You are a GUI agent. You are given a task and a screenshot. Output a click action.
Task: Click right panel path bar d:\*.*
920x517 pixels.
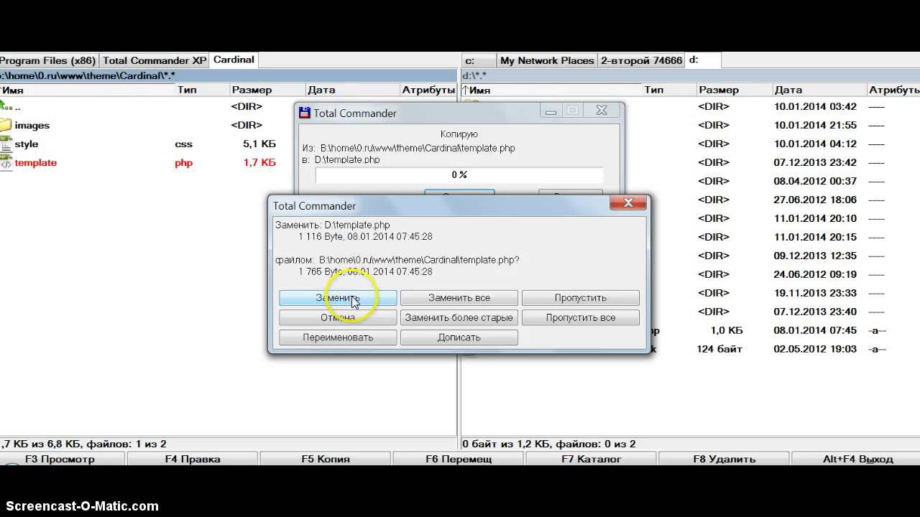[x=690, y=75]
